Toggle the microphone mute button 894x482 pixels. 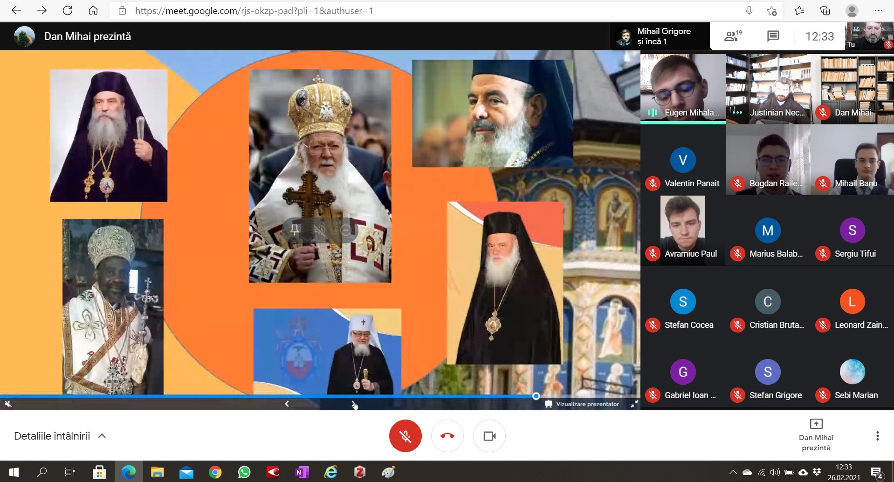pos(405,436)
